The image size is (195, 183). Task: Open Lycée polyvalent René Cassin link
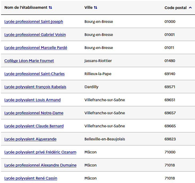pos(31,178)
